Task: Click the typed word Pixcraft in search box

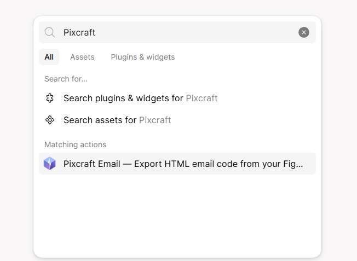Action: 79,32
